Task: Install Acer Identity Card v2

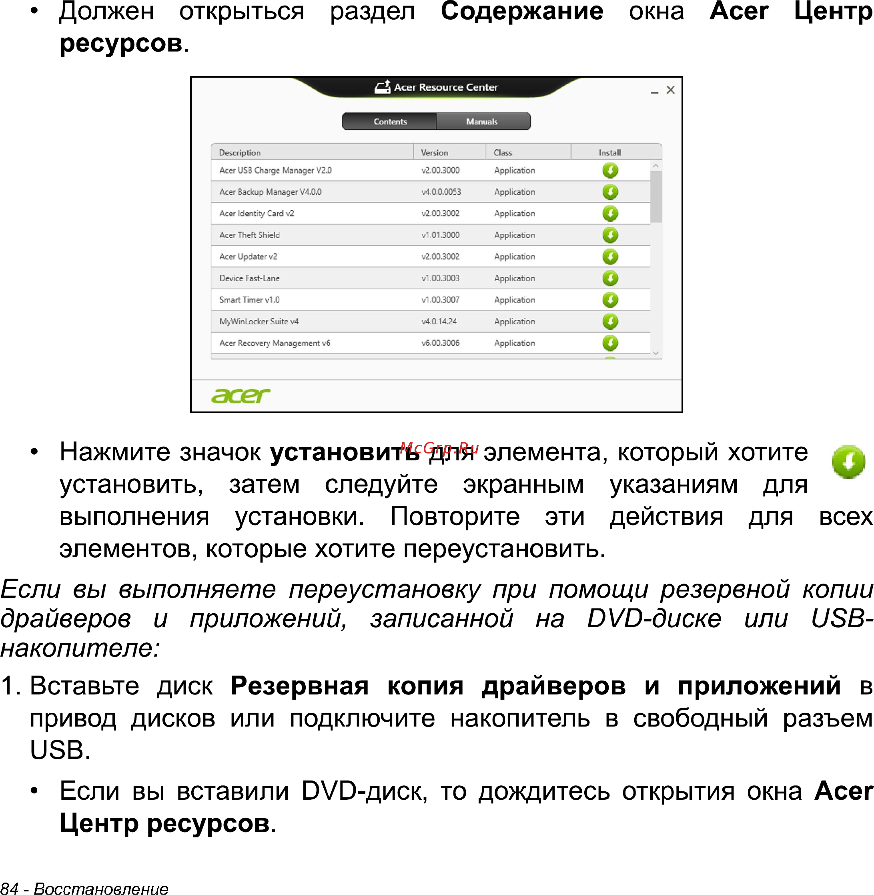Action: pyautogui.click(x=610, y=213)
